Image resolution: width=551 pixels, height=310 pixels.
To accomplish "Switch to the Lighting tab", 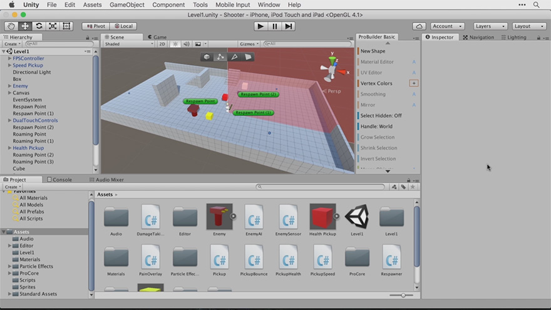I will [514, 37].
